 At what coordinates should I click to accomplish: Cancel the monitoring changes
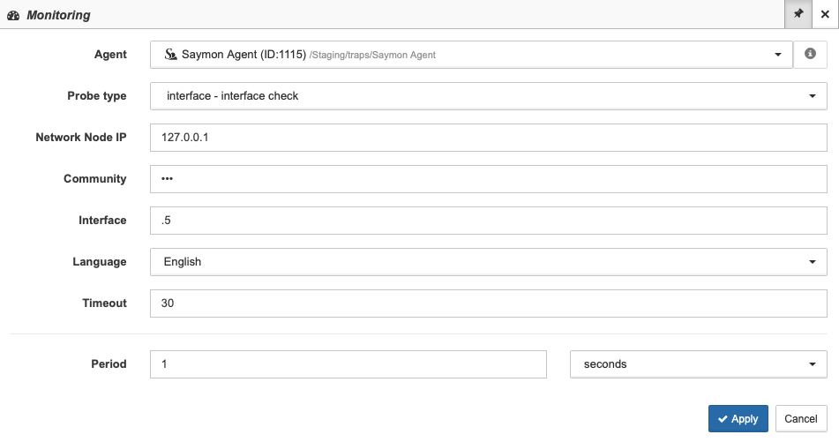801,418
